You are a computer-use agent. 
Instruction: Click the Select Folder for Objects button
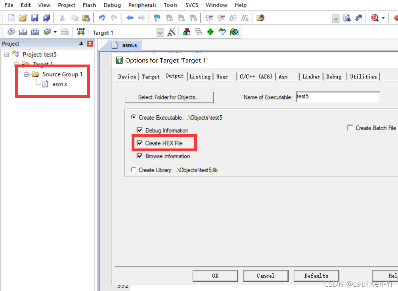coord(169,97)
